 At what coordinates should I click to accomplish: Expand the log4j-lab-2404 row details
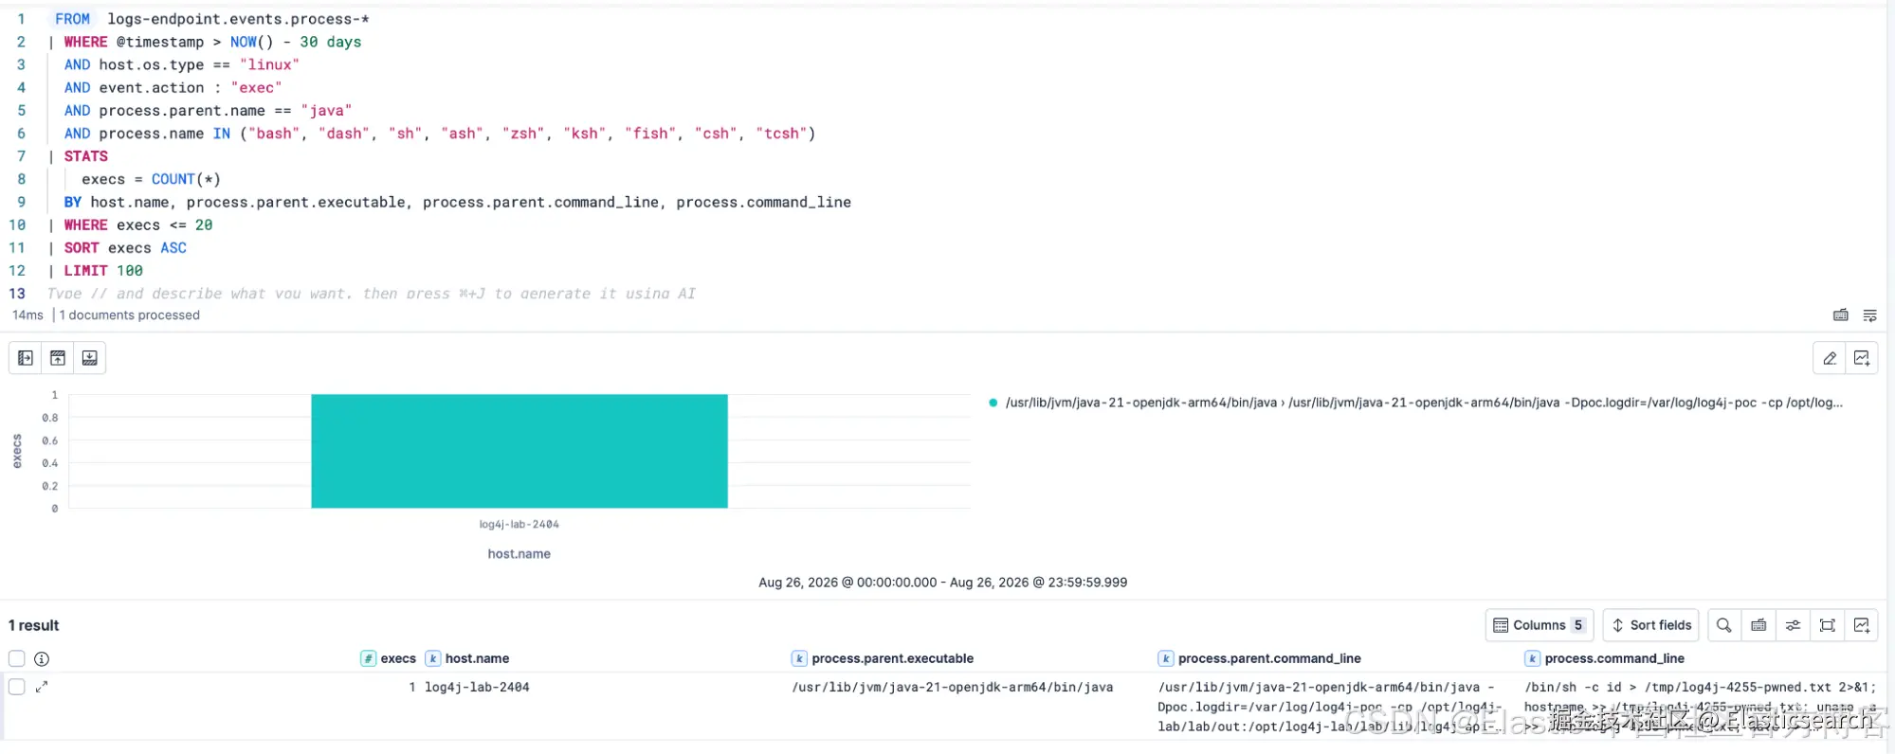coord(42,687)
